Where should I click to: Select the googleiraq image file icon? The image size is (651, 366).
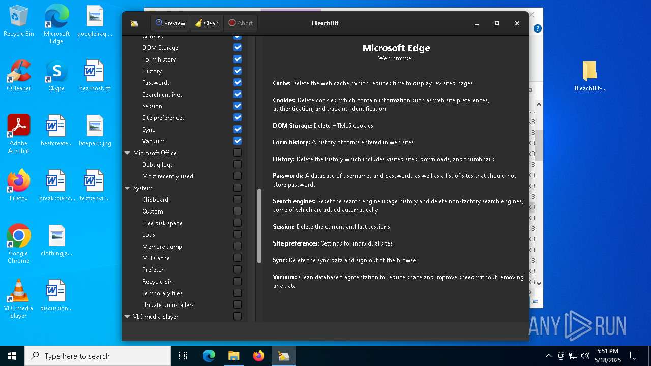click(x=95, y=21)
